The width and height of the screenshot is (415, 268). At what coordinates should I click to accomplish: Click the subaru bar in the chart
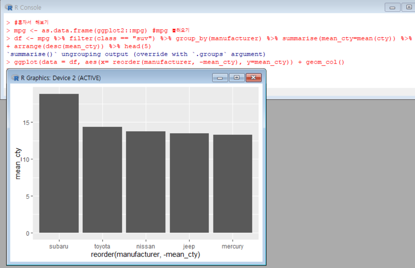click(x=59, y=163)
